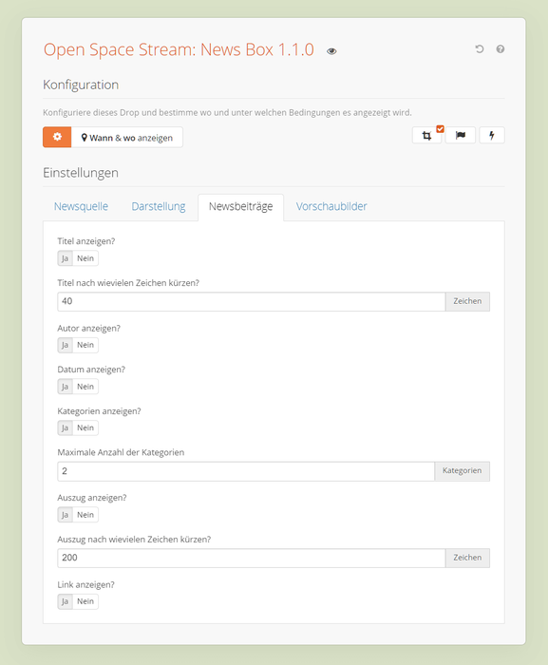Click the excerpt length field showing 200
The height and width of the screenshot is (665, 548).
(x=252, y=559)
